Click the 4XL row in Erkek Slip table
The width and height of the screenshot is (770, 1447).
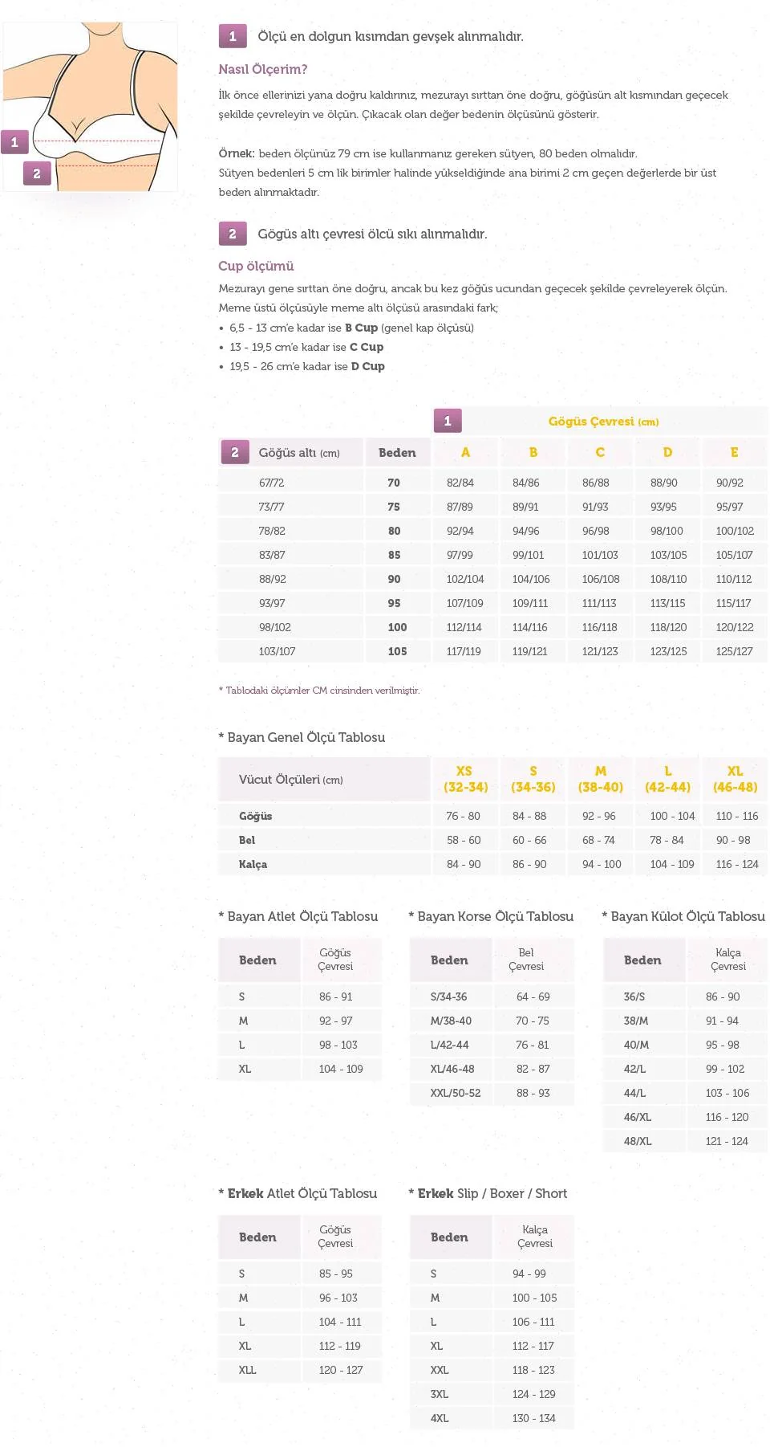(440, 1418)
